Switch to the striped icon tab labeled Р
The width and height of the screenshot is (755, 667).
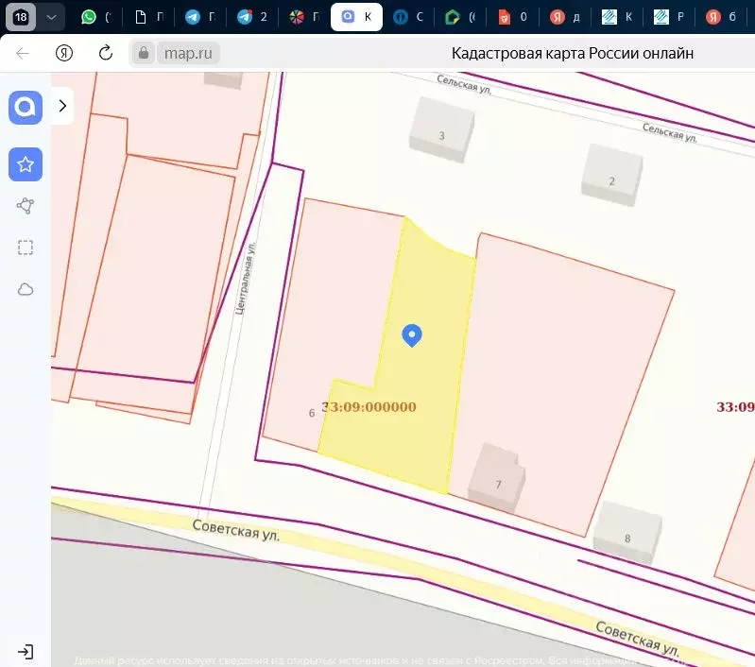[x=669, y=17]
